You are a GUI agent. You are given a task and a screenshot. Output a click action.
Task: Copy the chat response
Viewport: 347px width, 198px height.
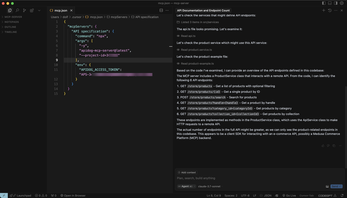(334, 146)
